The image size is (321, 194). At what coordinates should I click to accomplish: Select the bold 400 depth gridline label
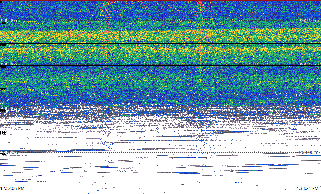coord(3,89)
